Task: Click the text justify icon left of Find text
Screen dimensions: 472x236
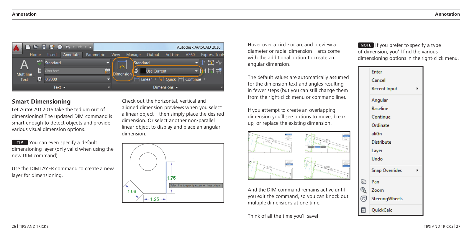Action: (40, 71)
